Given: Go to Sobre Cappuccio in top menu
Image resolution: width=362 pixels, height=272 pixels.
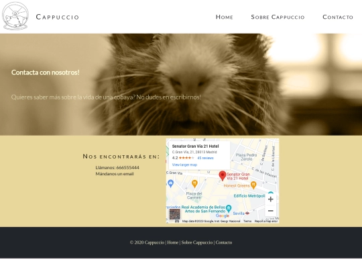Looking at the screenshot, I should [x=278, y=17].
